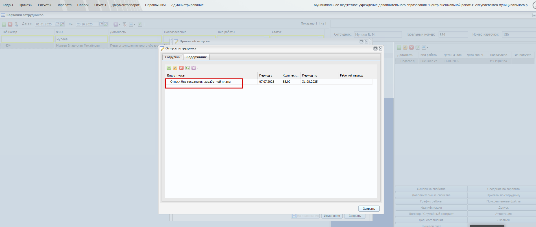
Task: Close the Приказ об отпуске window with X
Action: pos(366,41)
